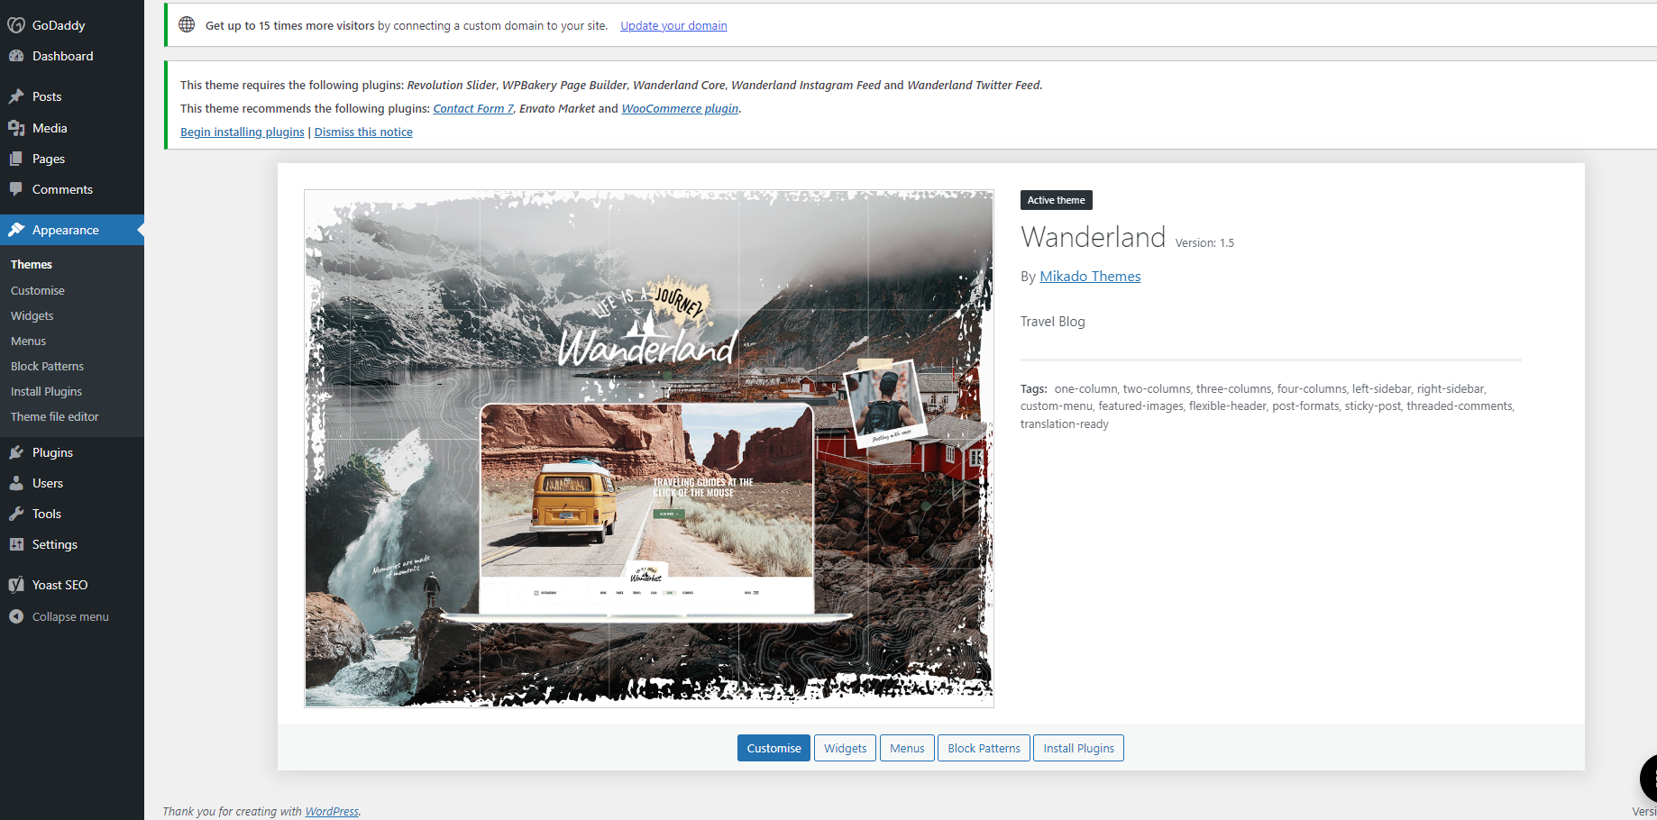
Task: Select the Appearance menu label
Action: (x=66, y=230)
